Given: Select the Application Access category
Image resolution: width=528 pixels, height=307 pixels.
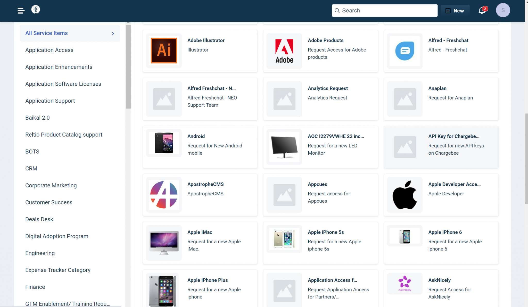Looking at the screenshot, I should coord(49,50).
